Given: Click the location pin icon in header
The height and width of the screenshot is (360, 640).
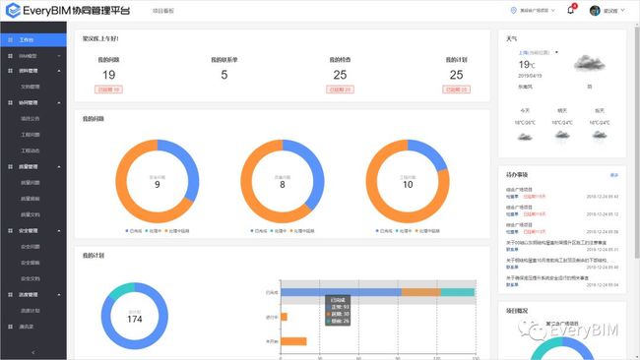Looking at the screenshot, I should click(x=513, y=10).
